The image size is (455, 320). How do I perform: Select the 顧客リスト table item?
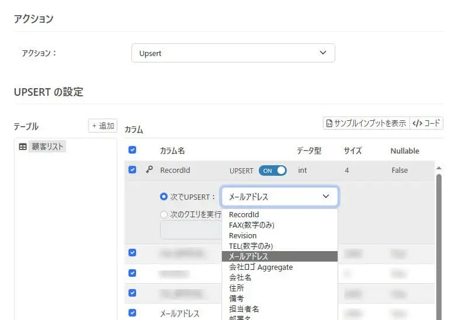[x=47, y=147]
